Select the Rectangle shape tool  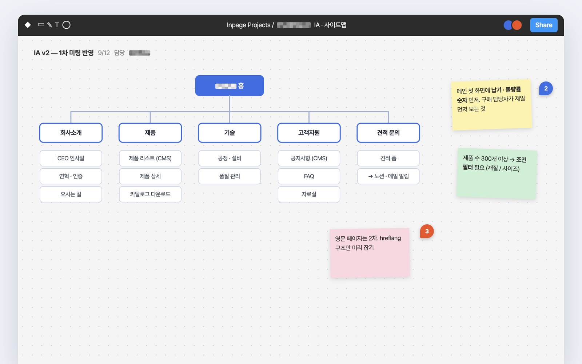coord(41,25)
